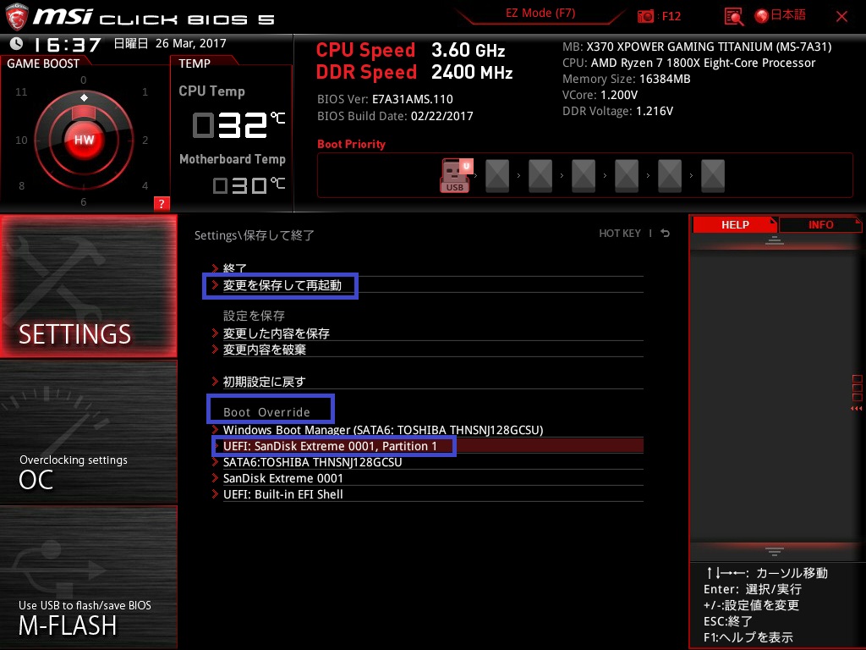Viewport: 866px width, 650px height.
Task: Click the CPU Speed 3.60 GHz value
Action: coord(469,50)
